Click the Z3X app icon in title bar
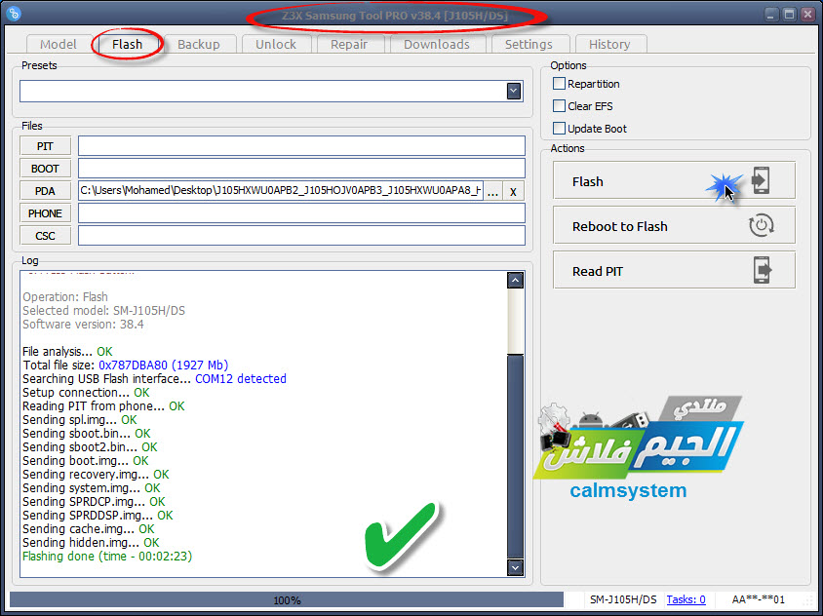 15,13
